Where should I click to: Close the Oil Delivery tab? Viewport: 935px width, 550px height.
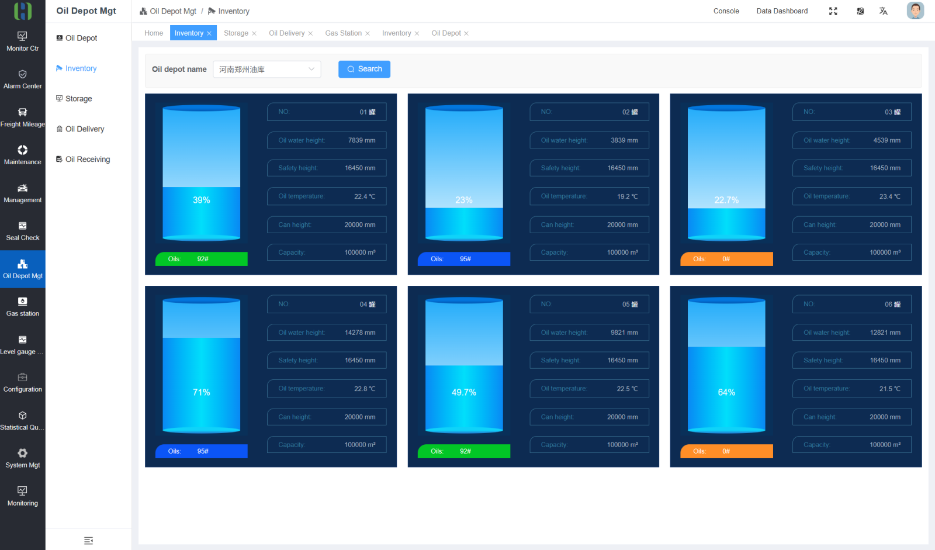310,34
